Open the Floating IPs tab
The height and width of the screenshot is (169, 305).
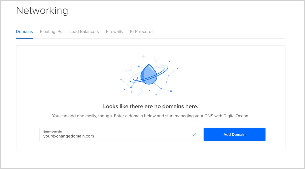pos(51,31)
